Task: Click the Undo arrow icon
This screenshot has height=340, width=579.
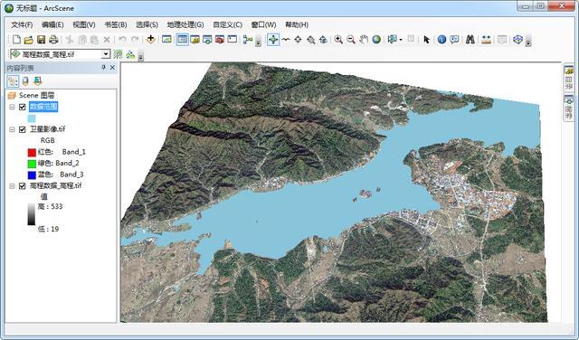Action: click(122, 40)
